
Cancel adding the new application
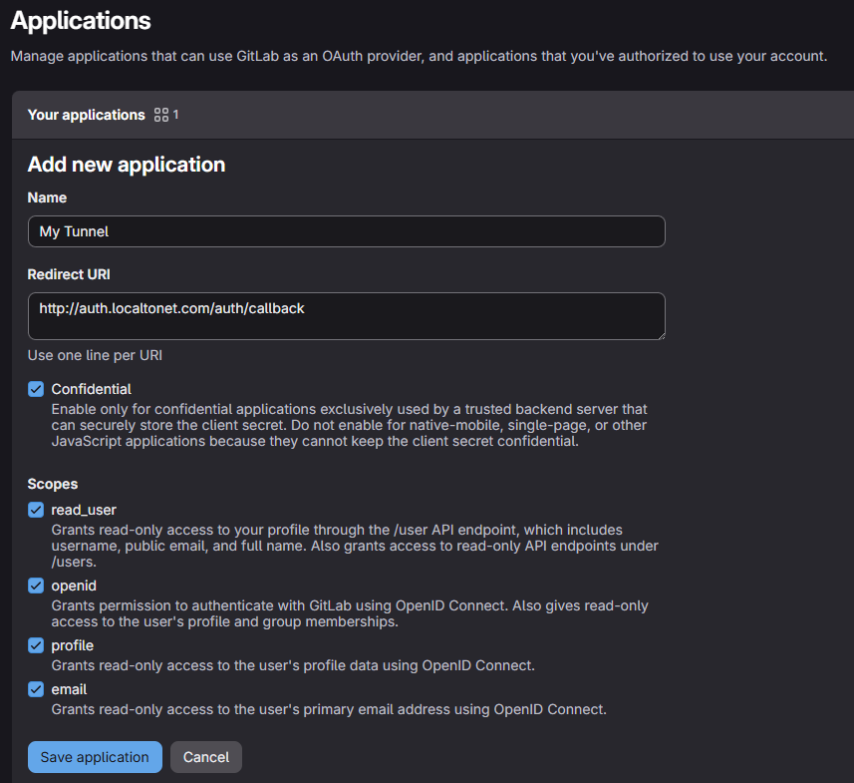point(206,757)
